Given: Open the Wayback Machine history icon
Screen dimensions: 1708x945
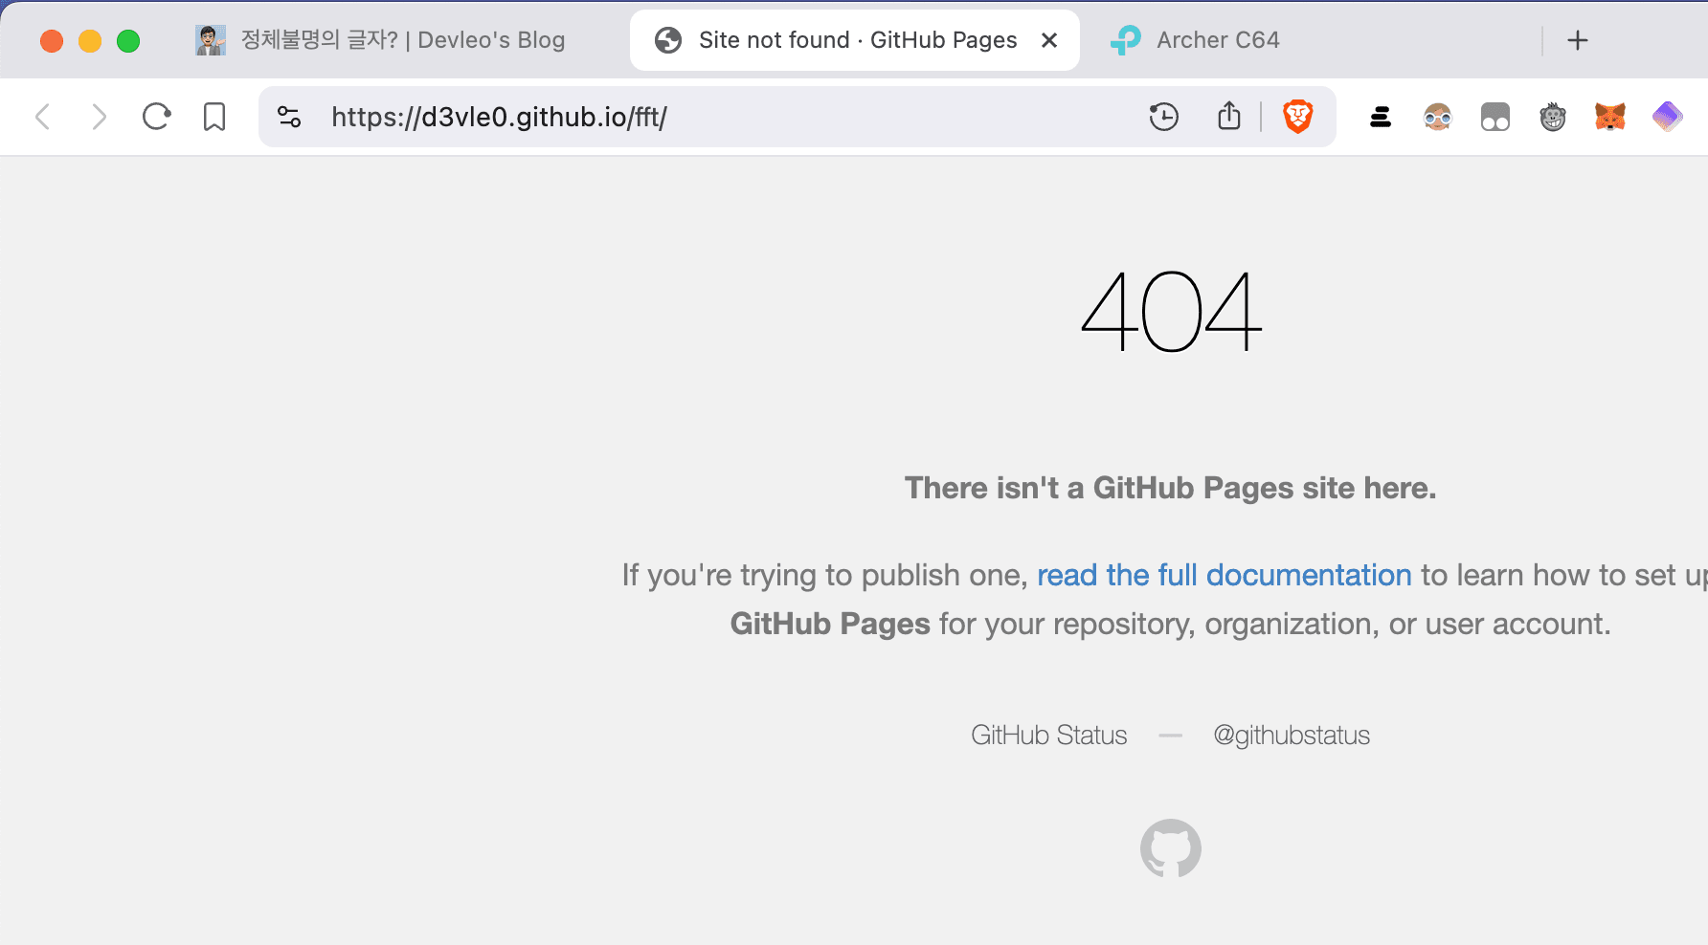Looking at the screenshot, I should [1163, 117].
